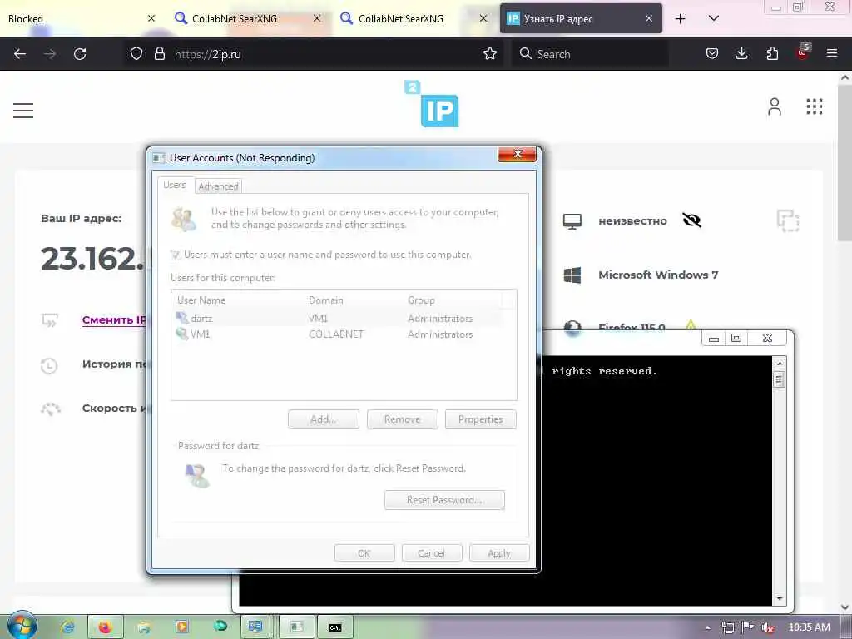
Task: Open Windows Explorer from the taskbar
Action: pyautogui.click(x=143, y=627)
